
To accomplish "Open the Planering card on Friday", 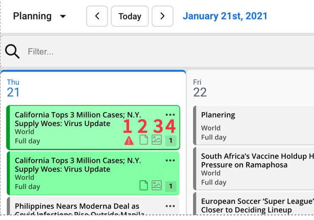I will tap(254, 125).
